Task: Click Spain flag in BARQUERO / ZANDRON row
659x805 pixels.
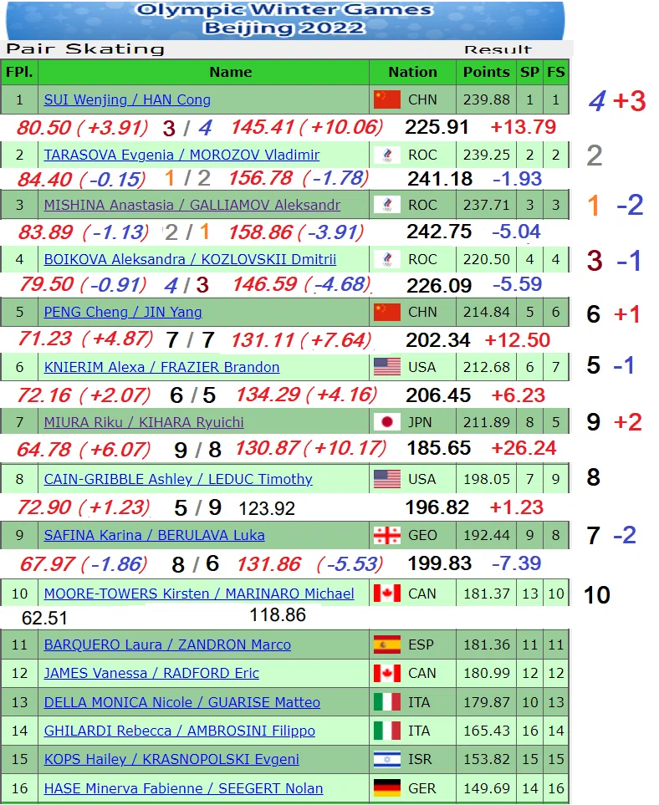Action: pyautogui.click(x=387, y=645)
